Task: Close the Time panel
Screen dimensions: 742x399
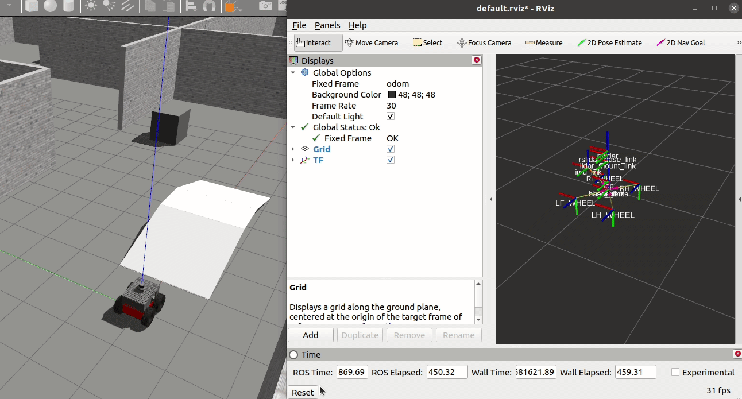Action: (x=737, y=354)
